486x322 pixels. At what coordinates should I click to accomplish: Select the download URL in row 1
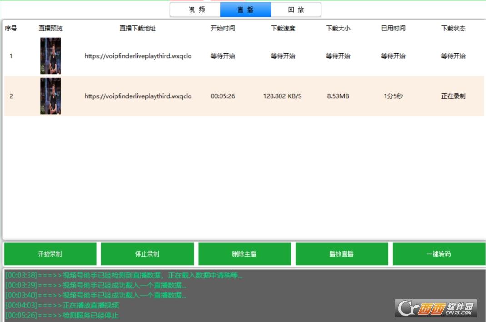tap(138, 56)
